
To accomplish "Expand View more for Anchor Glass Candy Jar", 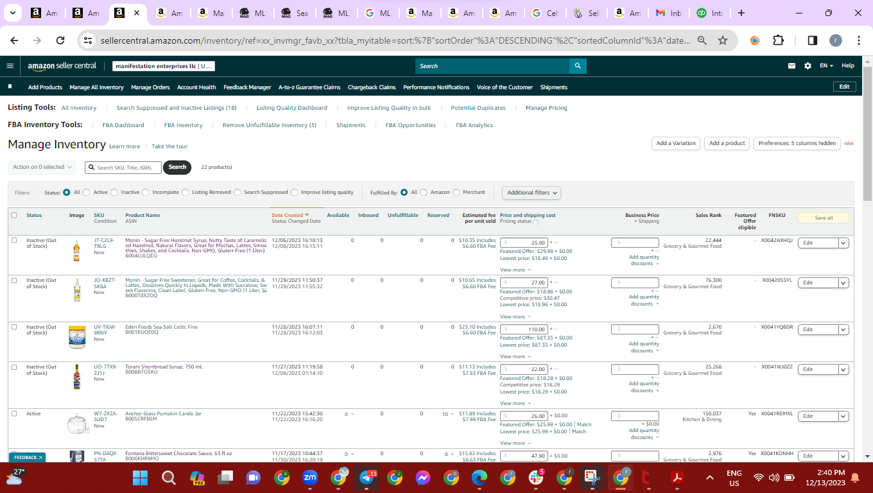I will (515, 443).
